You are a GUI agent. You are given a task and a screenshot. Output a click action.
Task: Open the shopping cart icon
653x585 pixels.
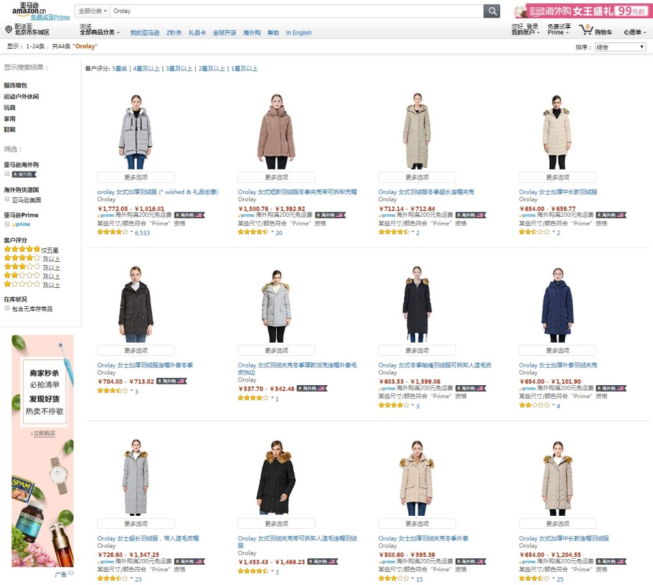coord(586,29)
